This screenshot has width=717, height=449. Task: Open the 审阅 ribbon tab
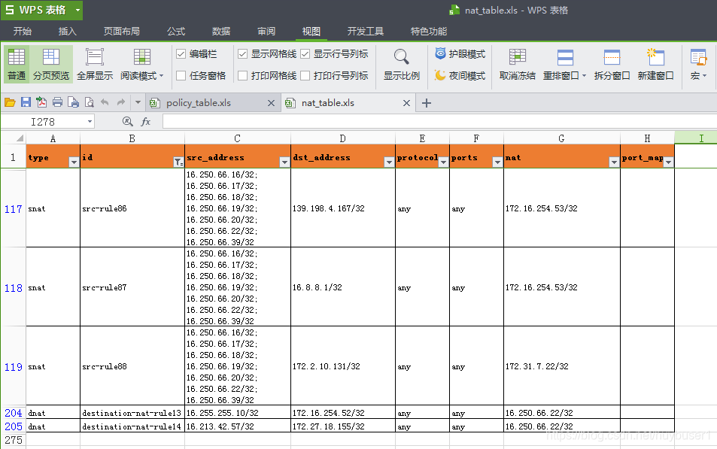click(x=266, y=31)
